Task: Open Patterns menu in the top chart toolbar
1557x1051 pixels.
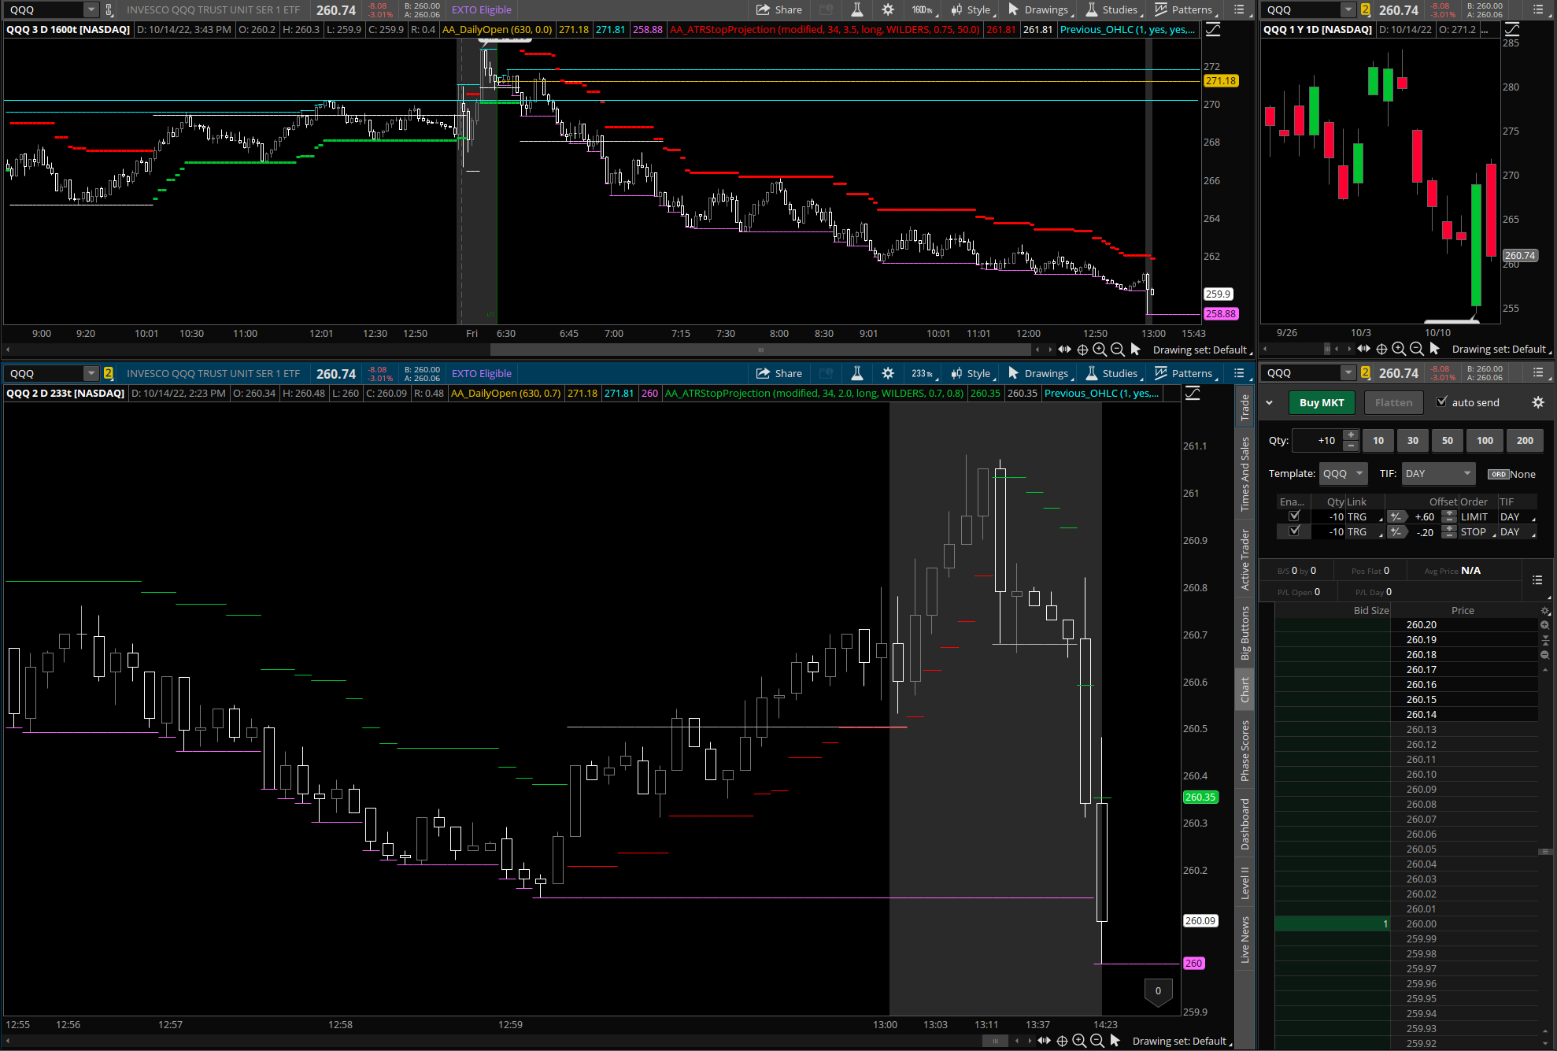Action: click(x=1185, y=9)
